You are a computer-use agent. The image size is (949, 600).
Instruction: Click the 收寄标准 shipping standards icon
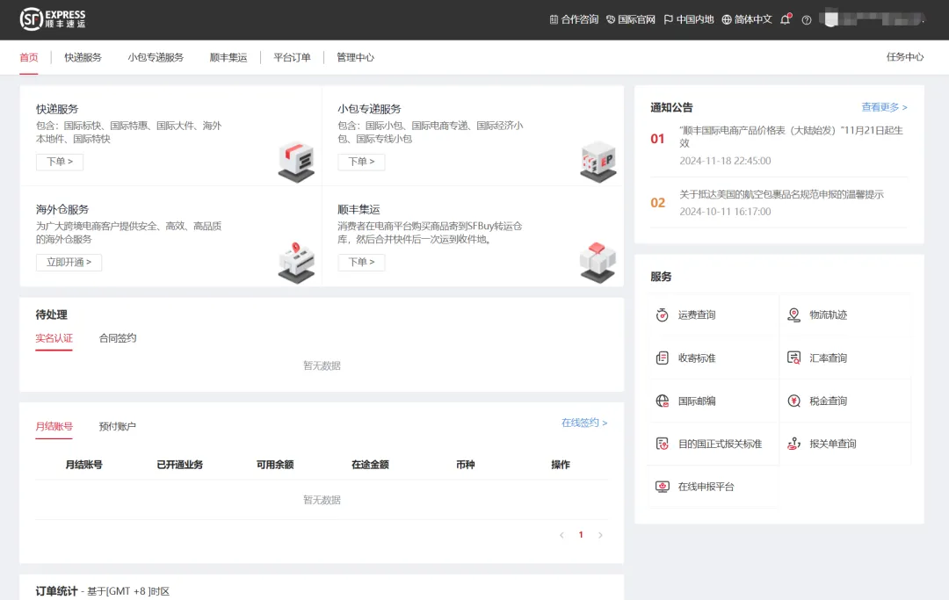pyautogui.click(x=663, y=358)
